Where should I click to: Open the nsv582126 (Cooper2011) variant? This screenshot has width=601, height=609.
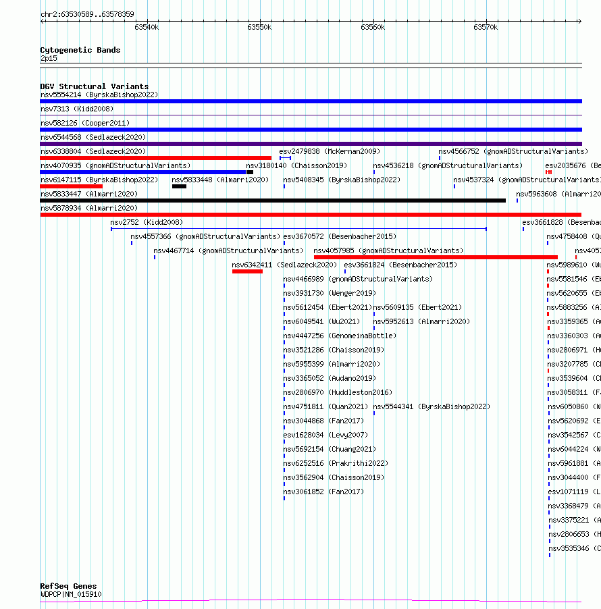point(85,123)
